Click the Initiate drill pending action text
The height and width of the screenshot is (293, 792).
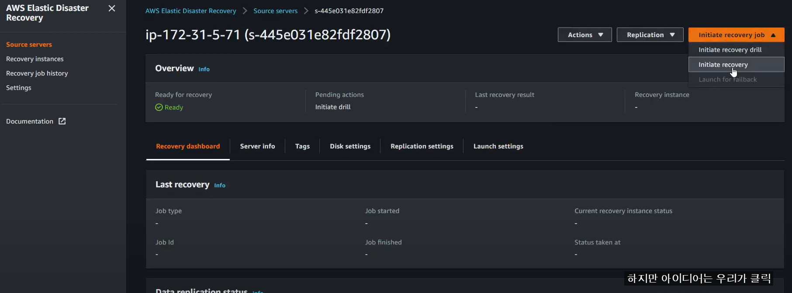pos(333,107)
